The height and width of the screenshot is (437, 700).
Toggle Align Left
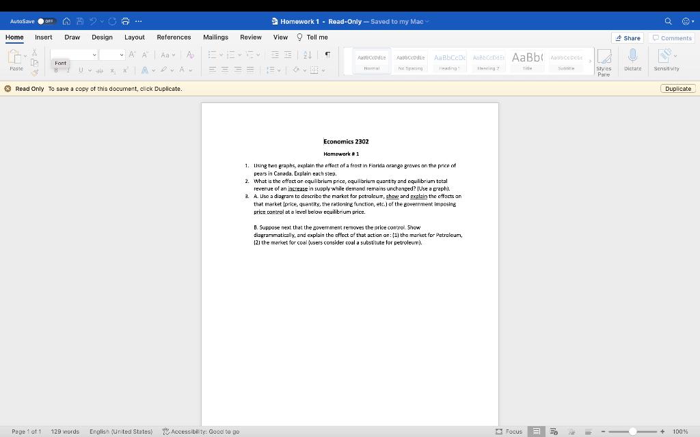click(213, 70)
